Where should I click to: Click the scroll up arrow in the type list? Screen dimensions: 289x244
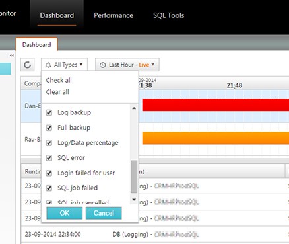[134, 108]
